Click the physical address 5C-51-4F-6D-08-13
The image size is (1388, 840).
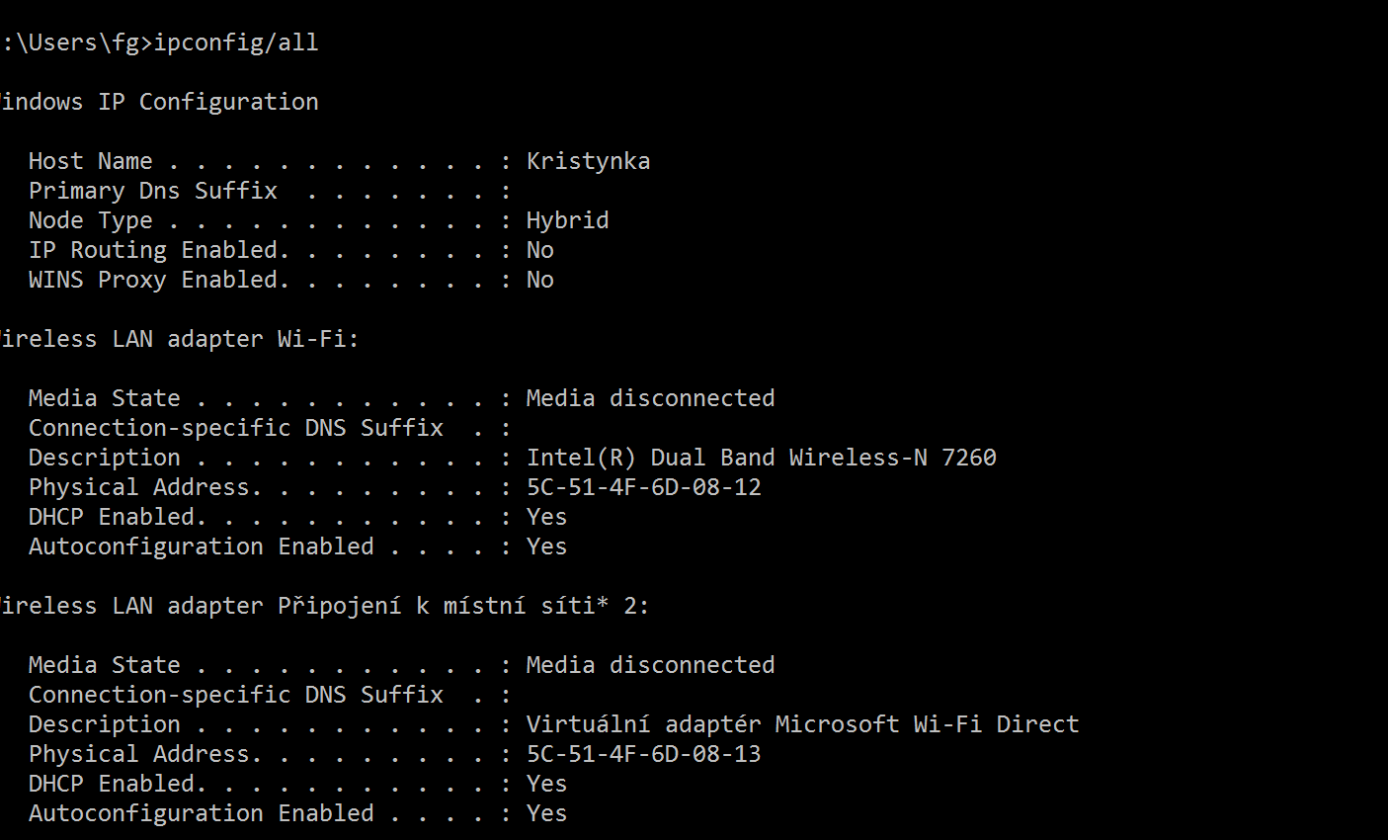click(x=643, y=754)
